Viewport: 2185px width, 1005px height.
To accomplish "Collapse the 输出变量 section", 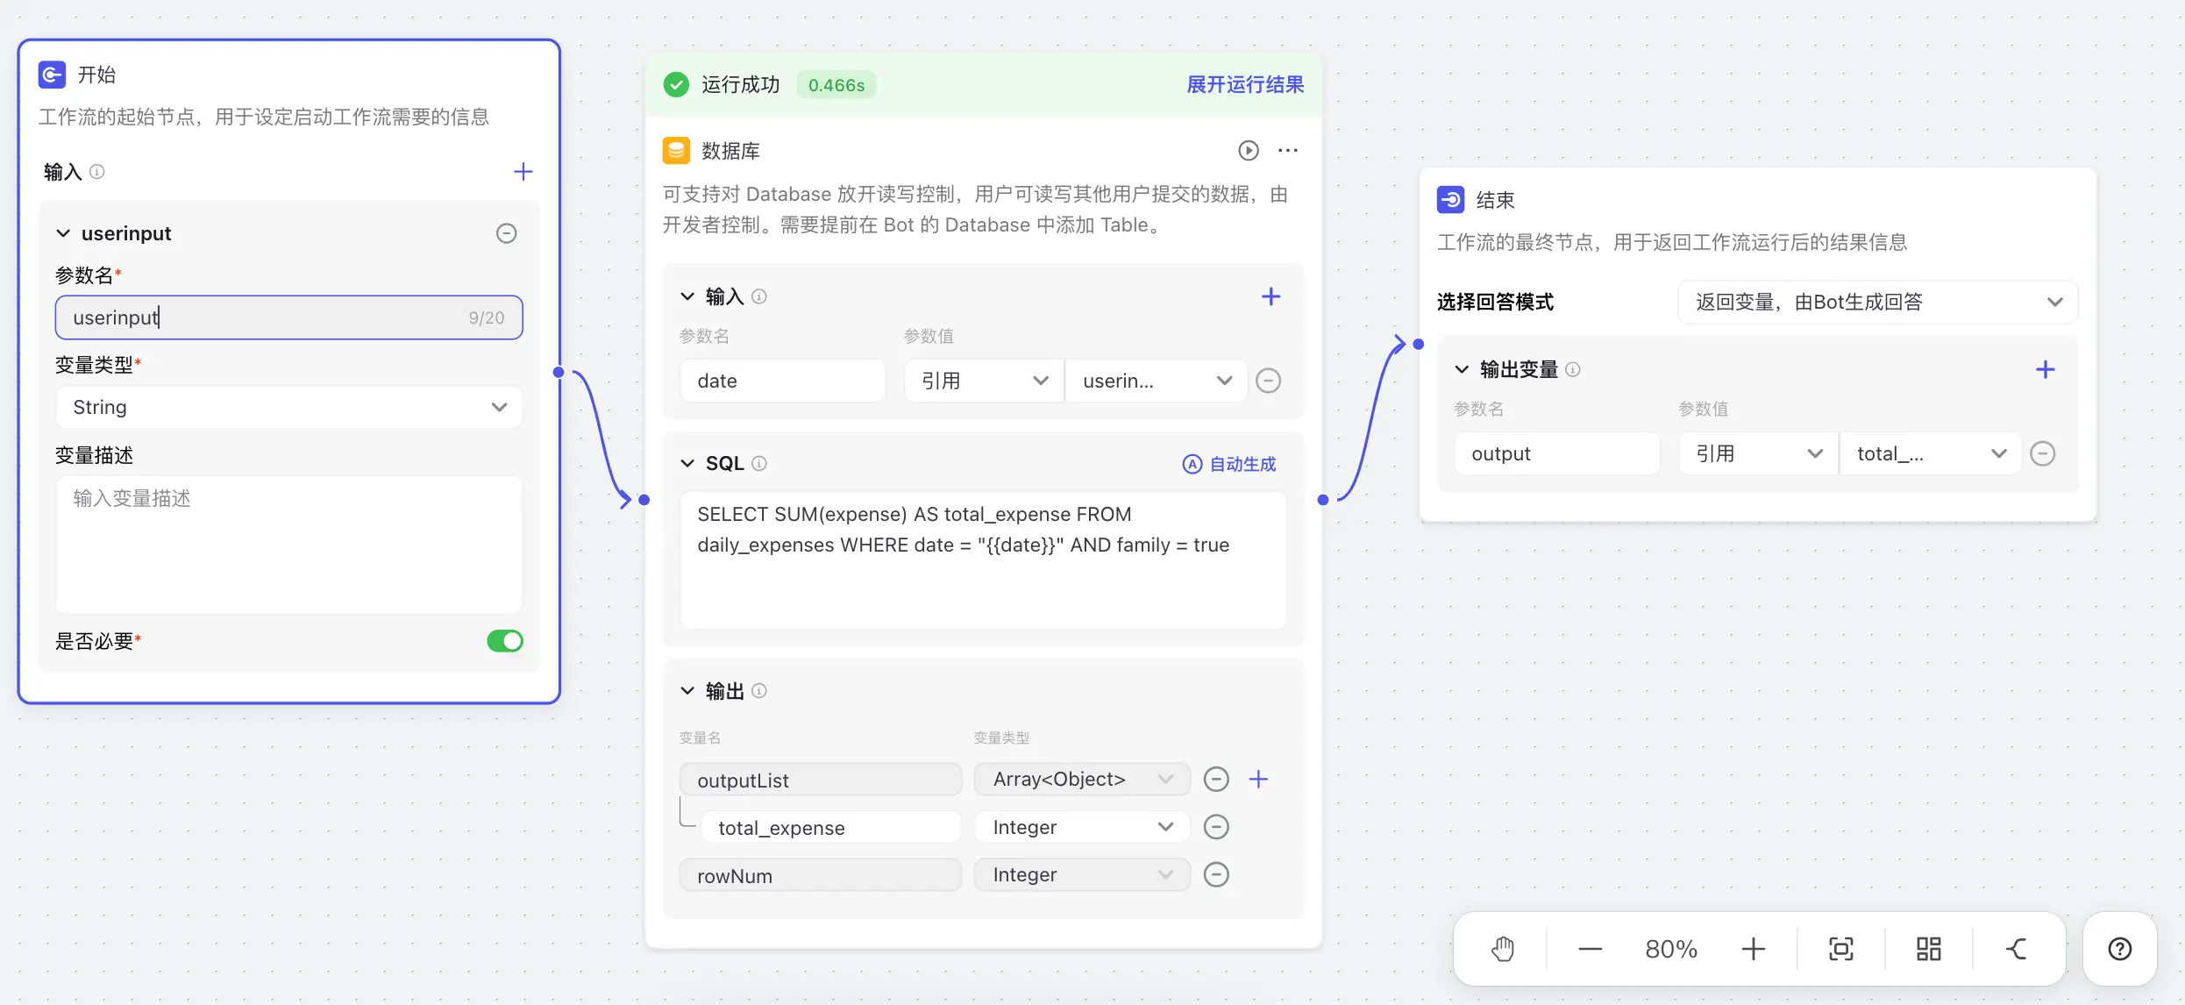I will click(1462, 369).
